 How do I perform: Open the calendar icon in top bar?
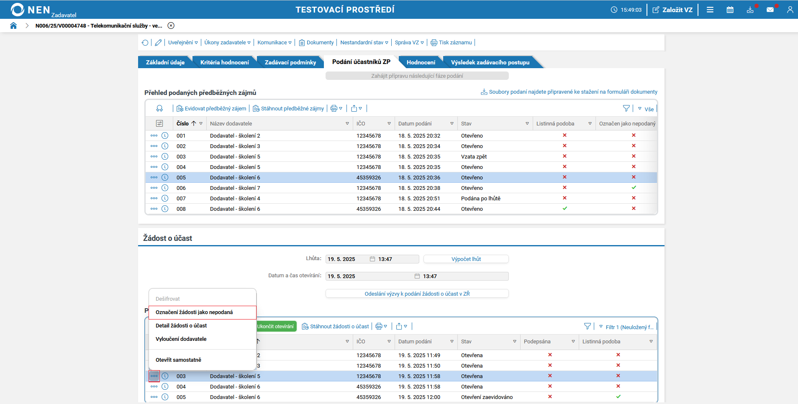click(730, 10)
